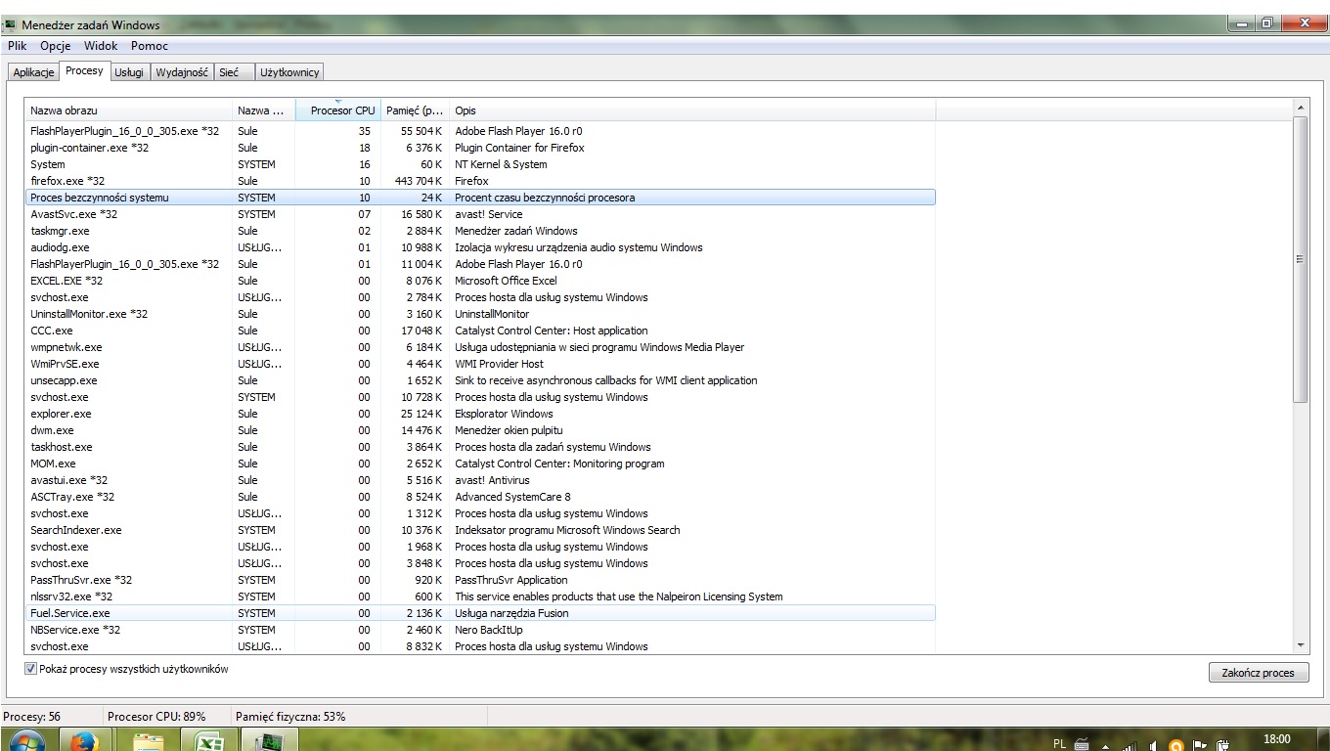Select the dwm.exe process
The width and height of the screenshot is (1330, 751).
tap(480, 430)
